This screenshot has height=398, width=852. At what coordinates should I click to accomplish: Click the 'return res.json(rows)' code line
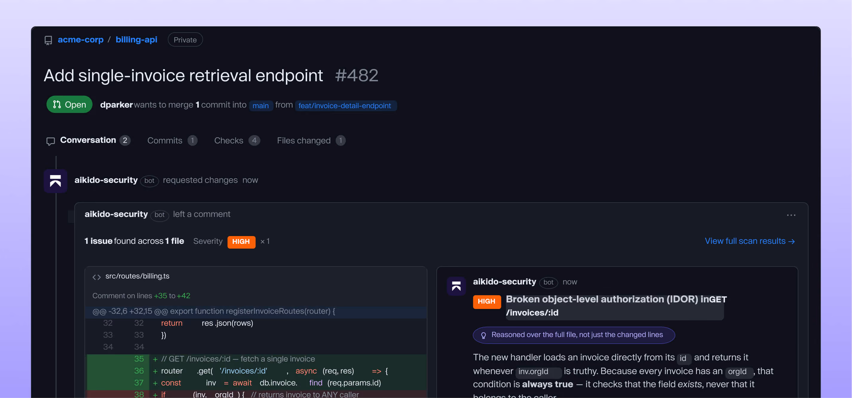[207, 323]
